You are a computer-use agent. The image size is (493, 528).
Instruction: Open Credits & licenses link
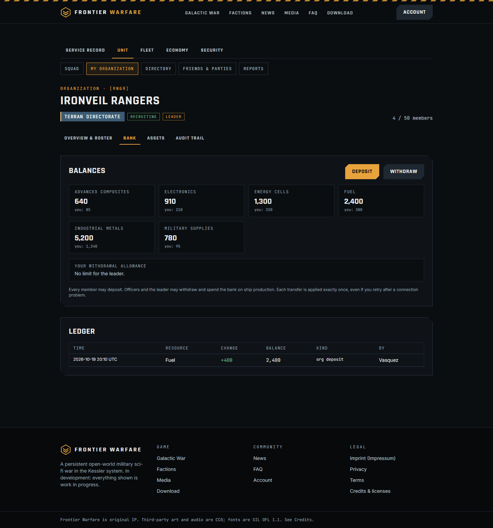(x=370, y=491)
